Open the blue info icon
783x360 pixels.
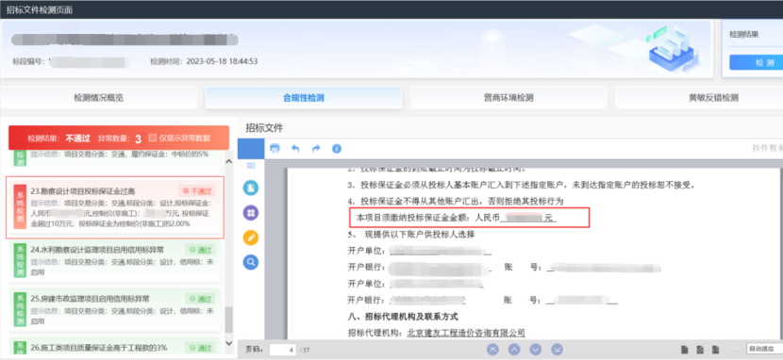click(337, 148)
